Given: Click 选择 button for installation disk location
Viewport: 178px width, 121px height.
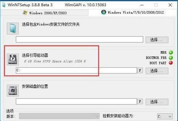Looking at the screenshot, I should (157, 102).
